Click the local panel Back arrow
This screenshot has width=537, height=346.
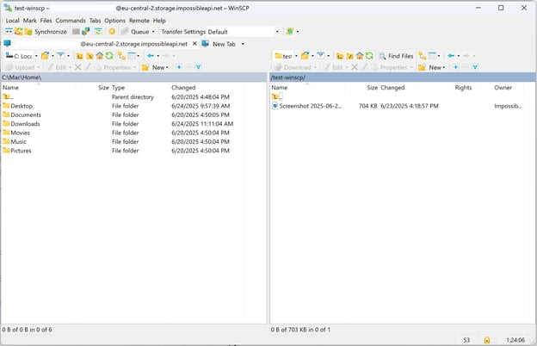151,56
